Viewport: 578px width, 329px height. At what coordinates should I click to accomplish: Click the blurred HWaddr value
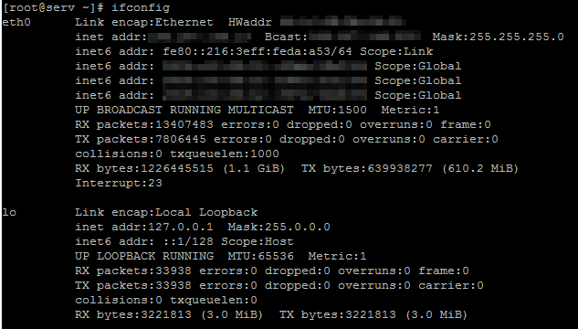[342, 22]
